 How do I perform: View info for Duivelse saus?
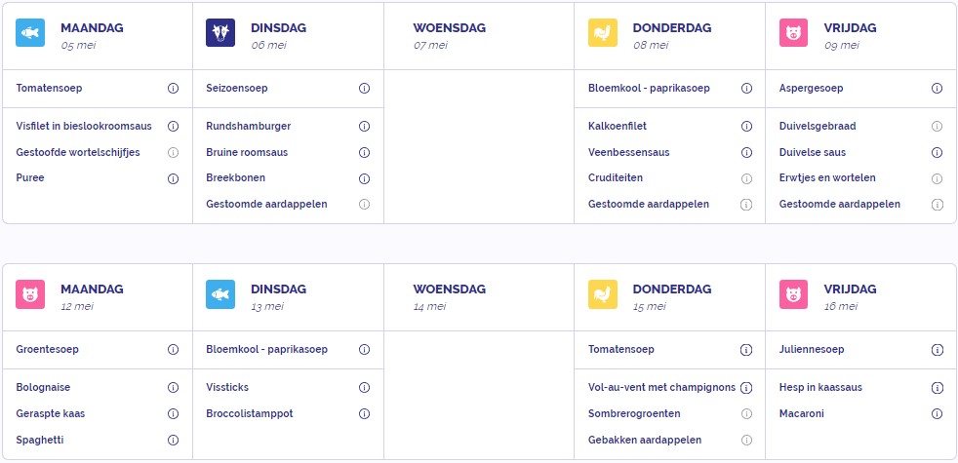(938, 153)
